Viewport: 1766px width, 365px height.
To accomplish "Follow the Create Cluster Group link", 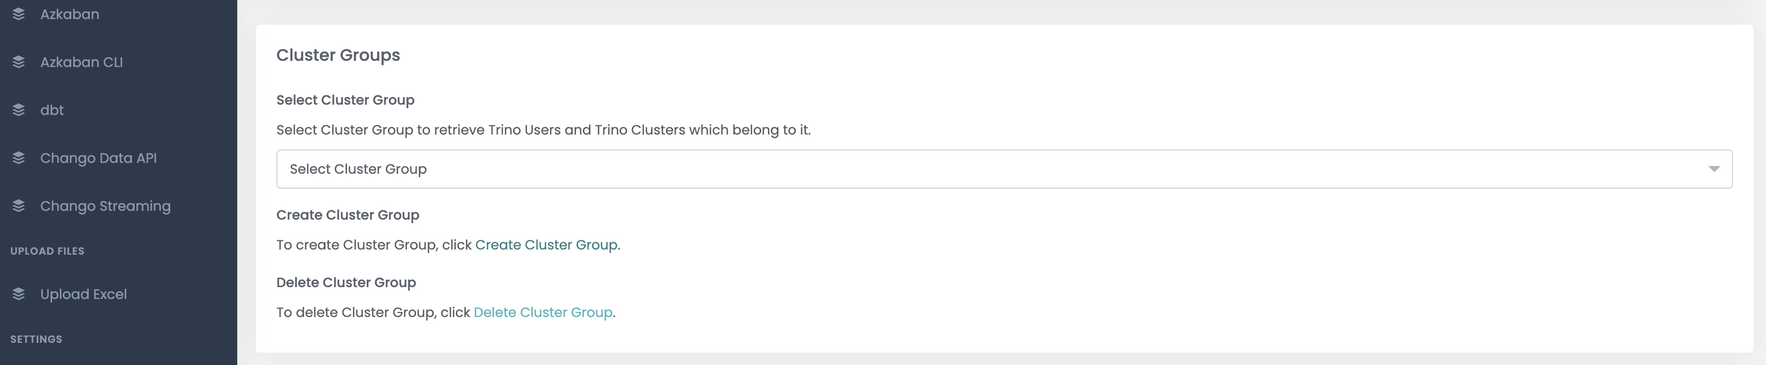I will tap(546, 244).
